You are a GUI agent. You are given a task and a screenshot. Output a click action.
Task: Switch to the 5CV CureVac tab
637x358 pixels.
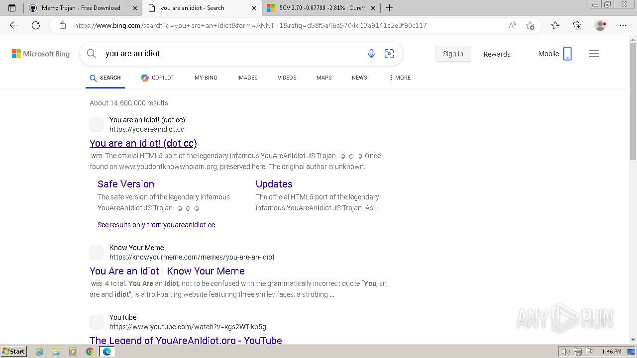pyautogui.click(x=321, y=8)
